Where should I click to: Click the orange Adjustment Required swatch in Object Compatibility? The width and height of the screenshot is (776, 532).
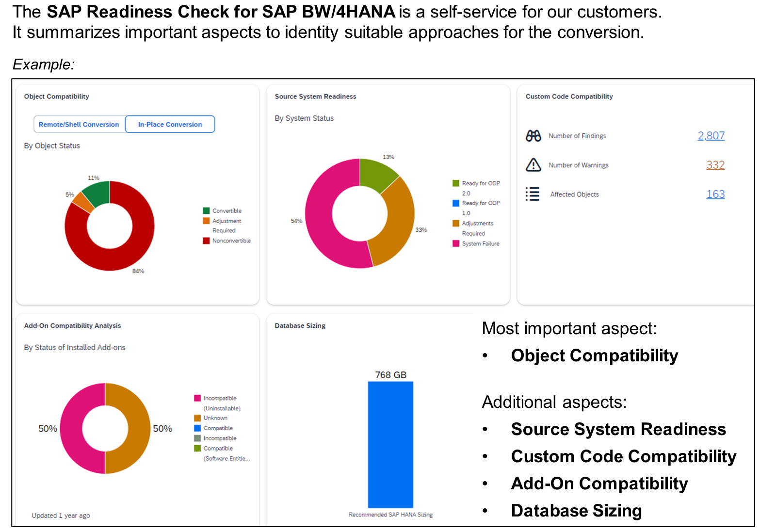pos(206,221)
